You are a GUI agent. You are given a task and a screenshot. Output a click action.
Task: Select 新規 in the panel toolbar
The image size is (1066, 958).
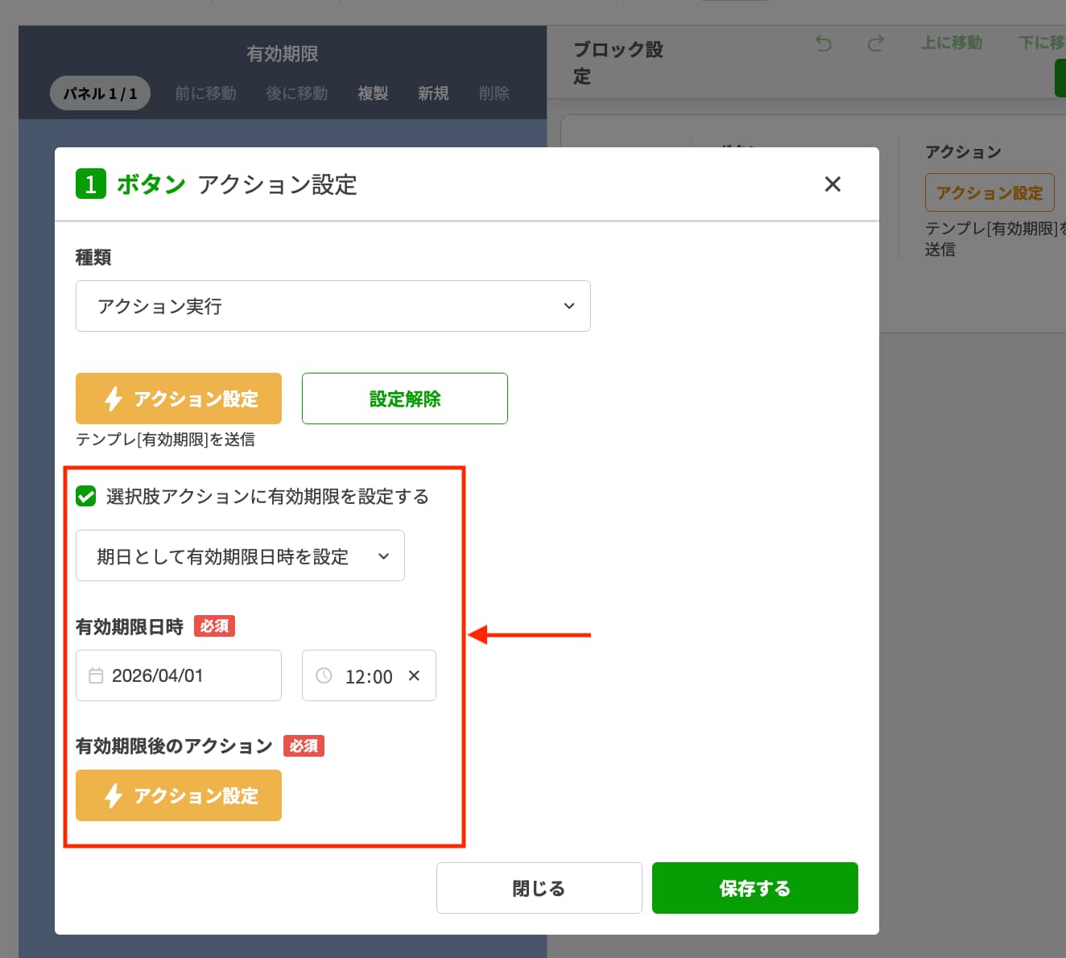433,93
